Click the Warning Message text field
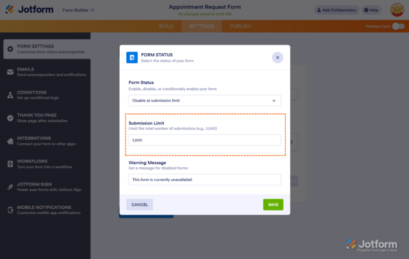This screenshot has width=409, height=259. pos(204,179)
